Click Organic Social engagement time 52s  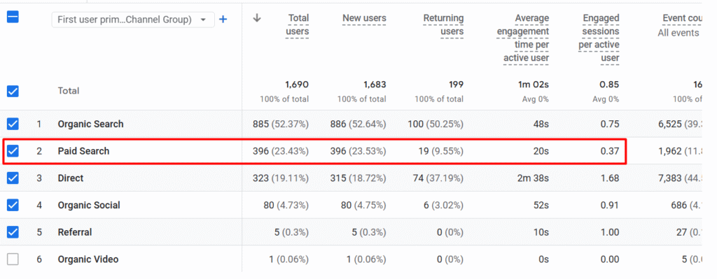tap(541, 206)
